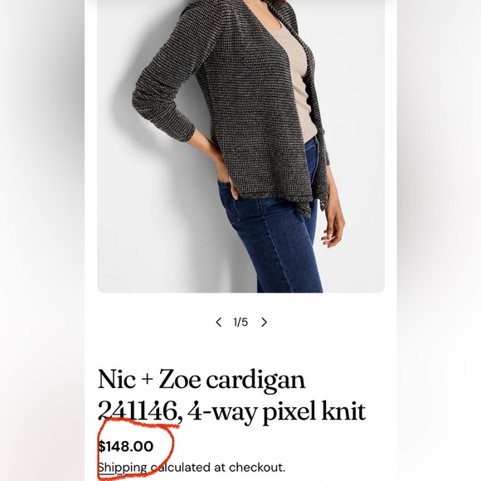Viewport: 481px width, 481px height.
Task: Open the Shipping policy link
Action: (123, 468)
